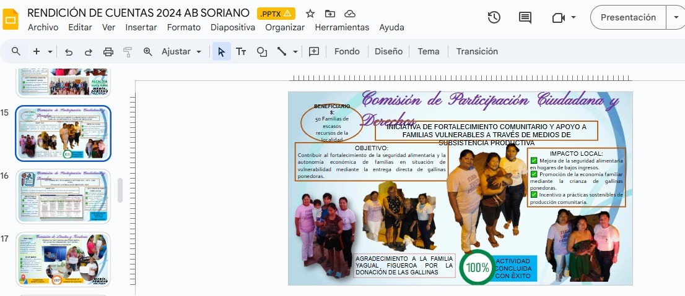685x296 pixels.
Task: Click the Transición button
Action: pos(477,51)
